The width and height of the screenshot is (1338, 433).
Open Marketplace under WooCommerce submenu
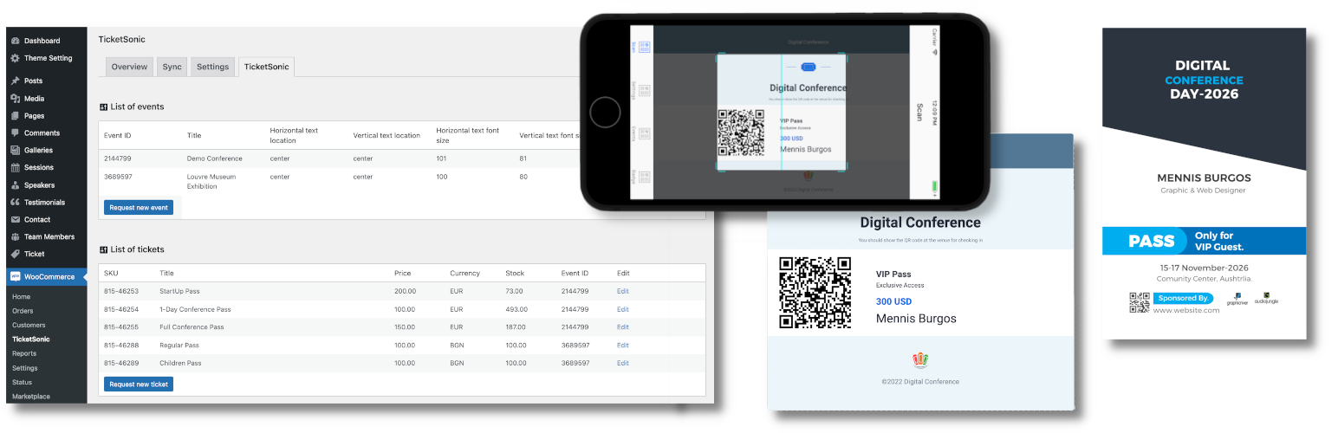(31, 397)
